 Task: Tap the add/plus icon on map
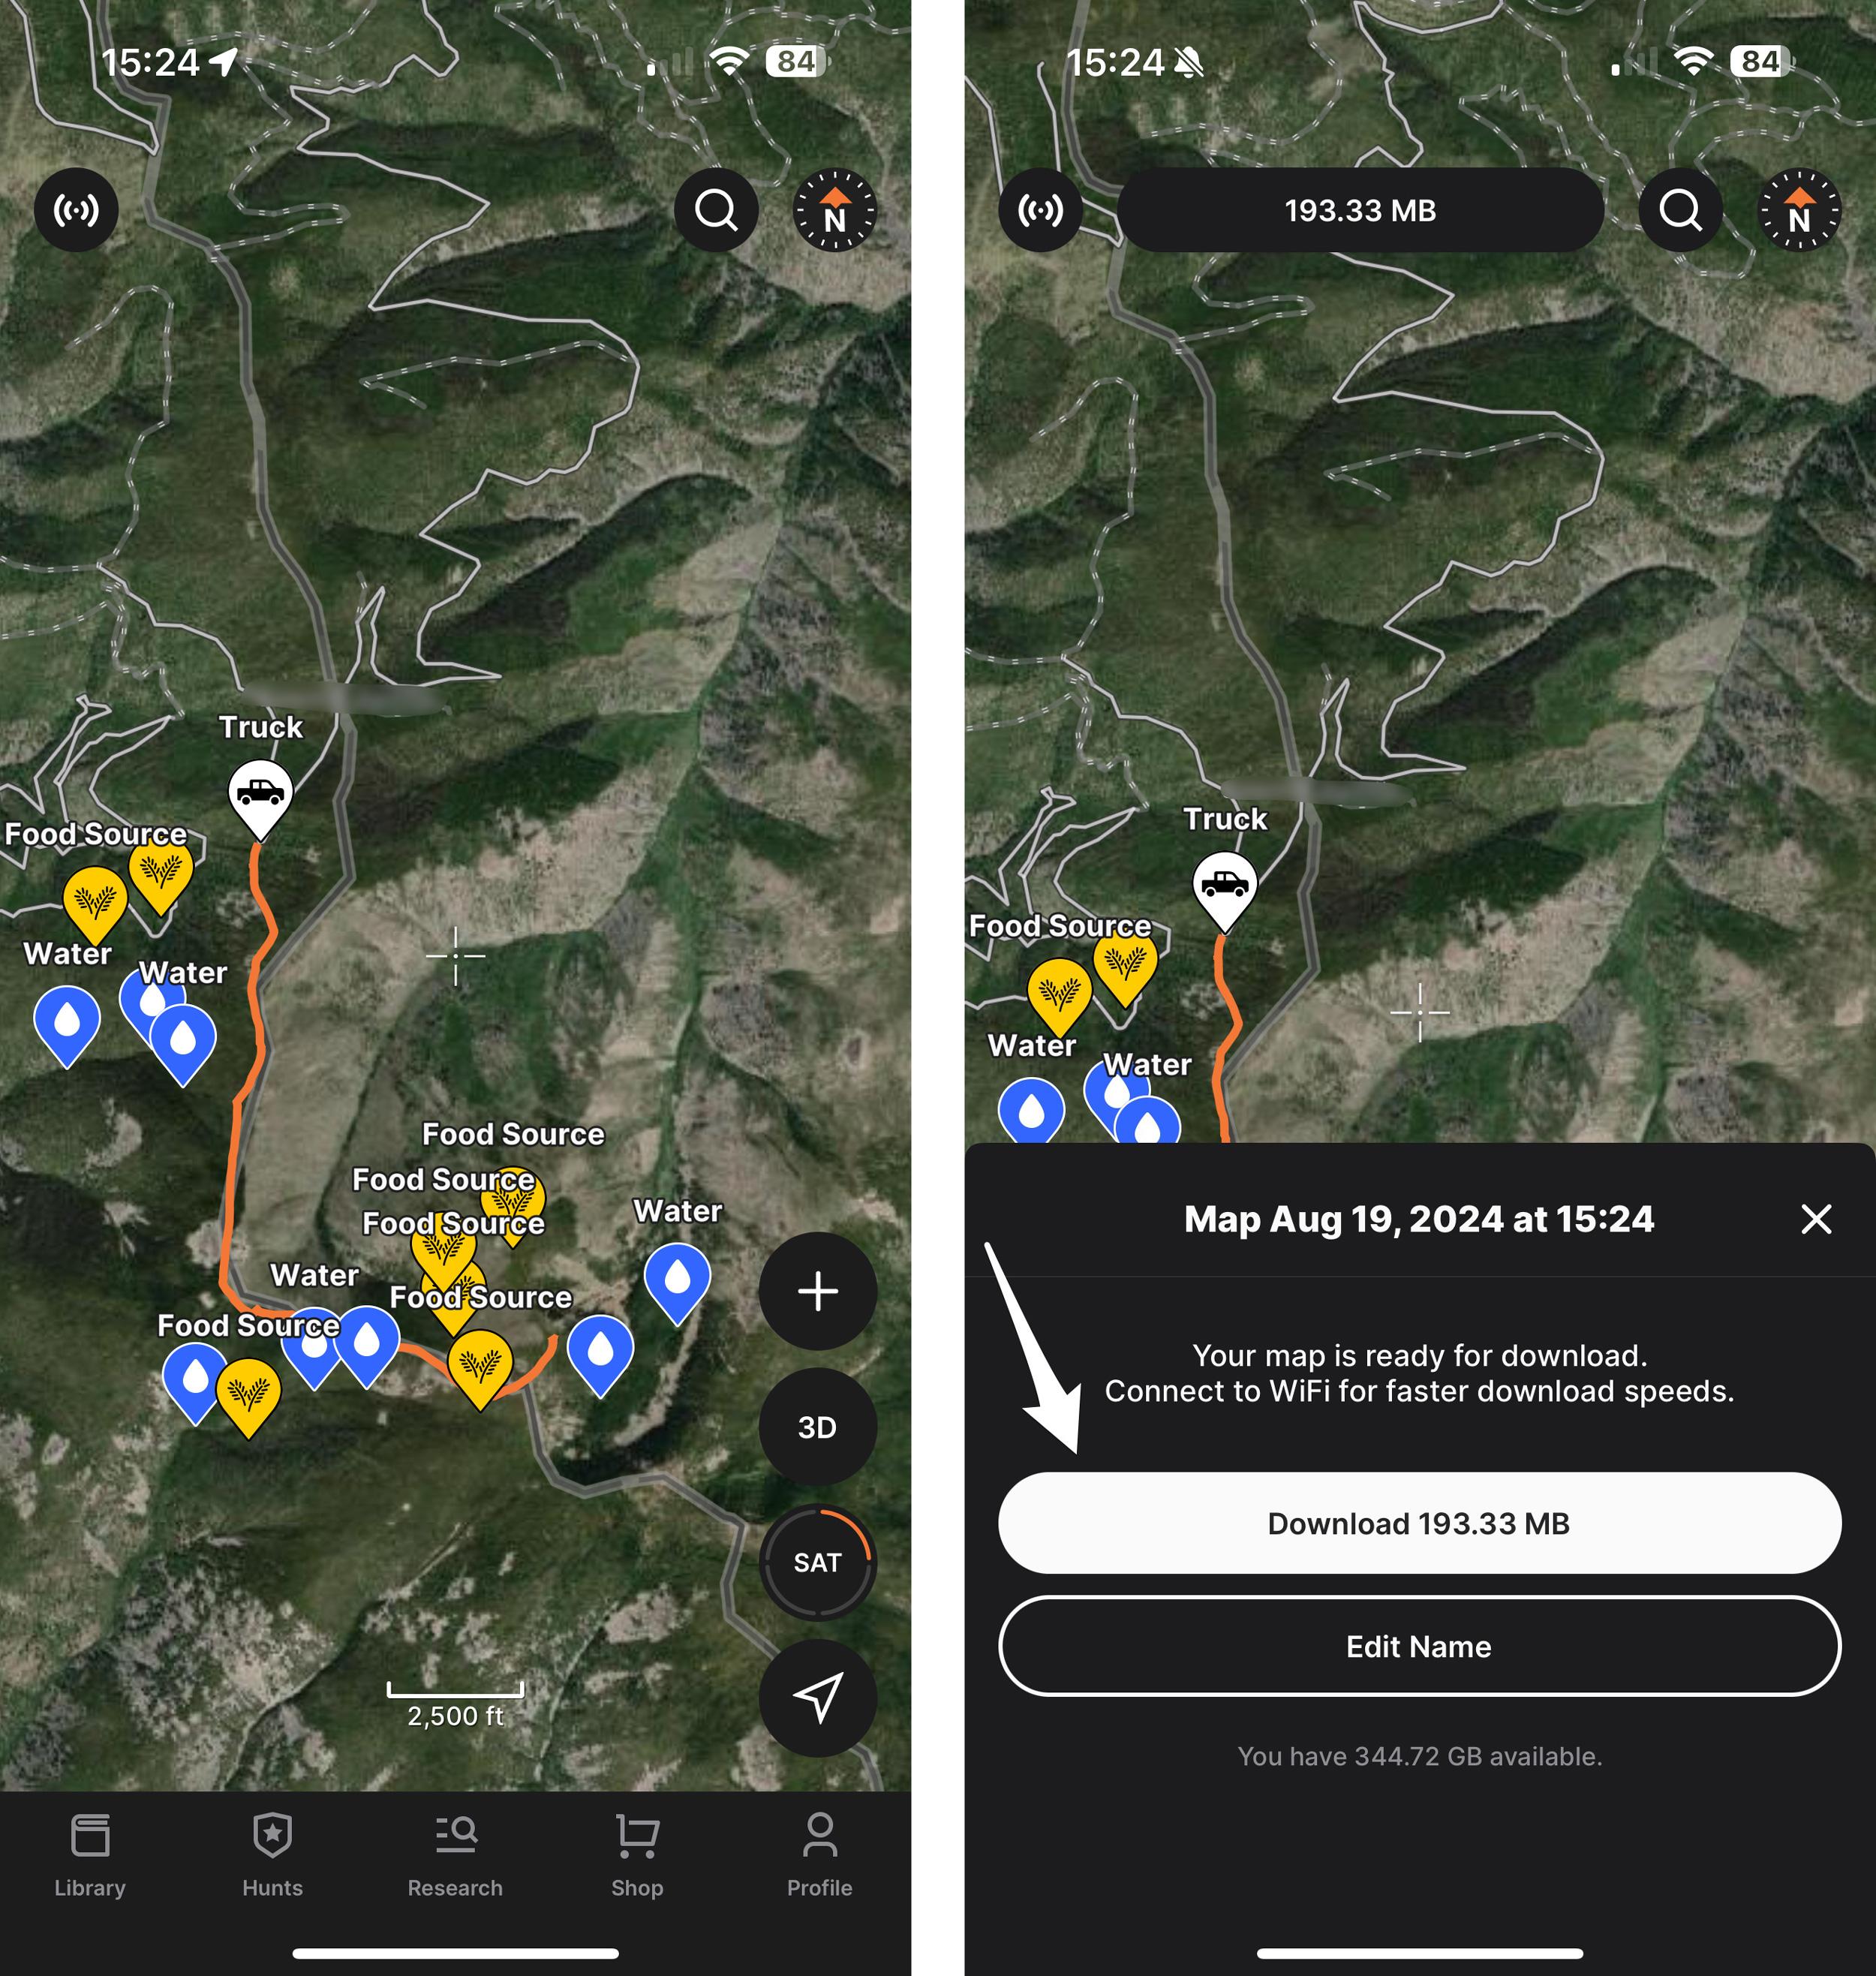[x=818, y=1289]
